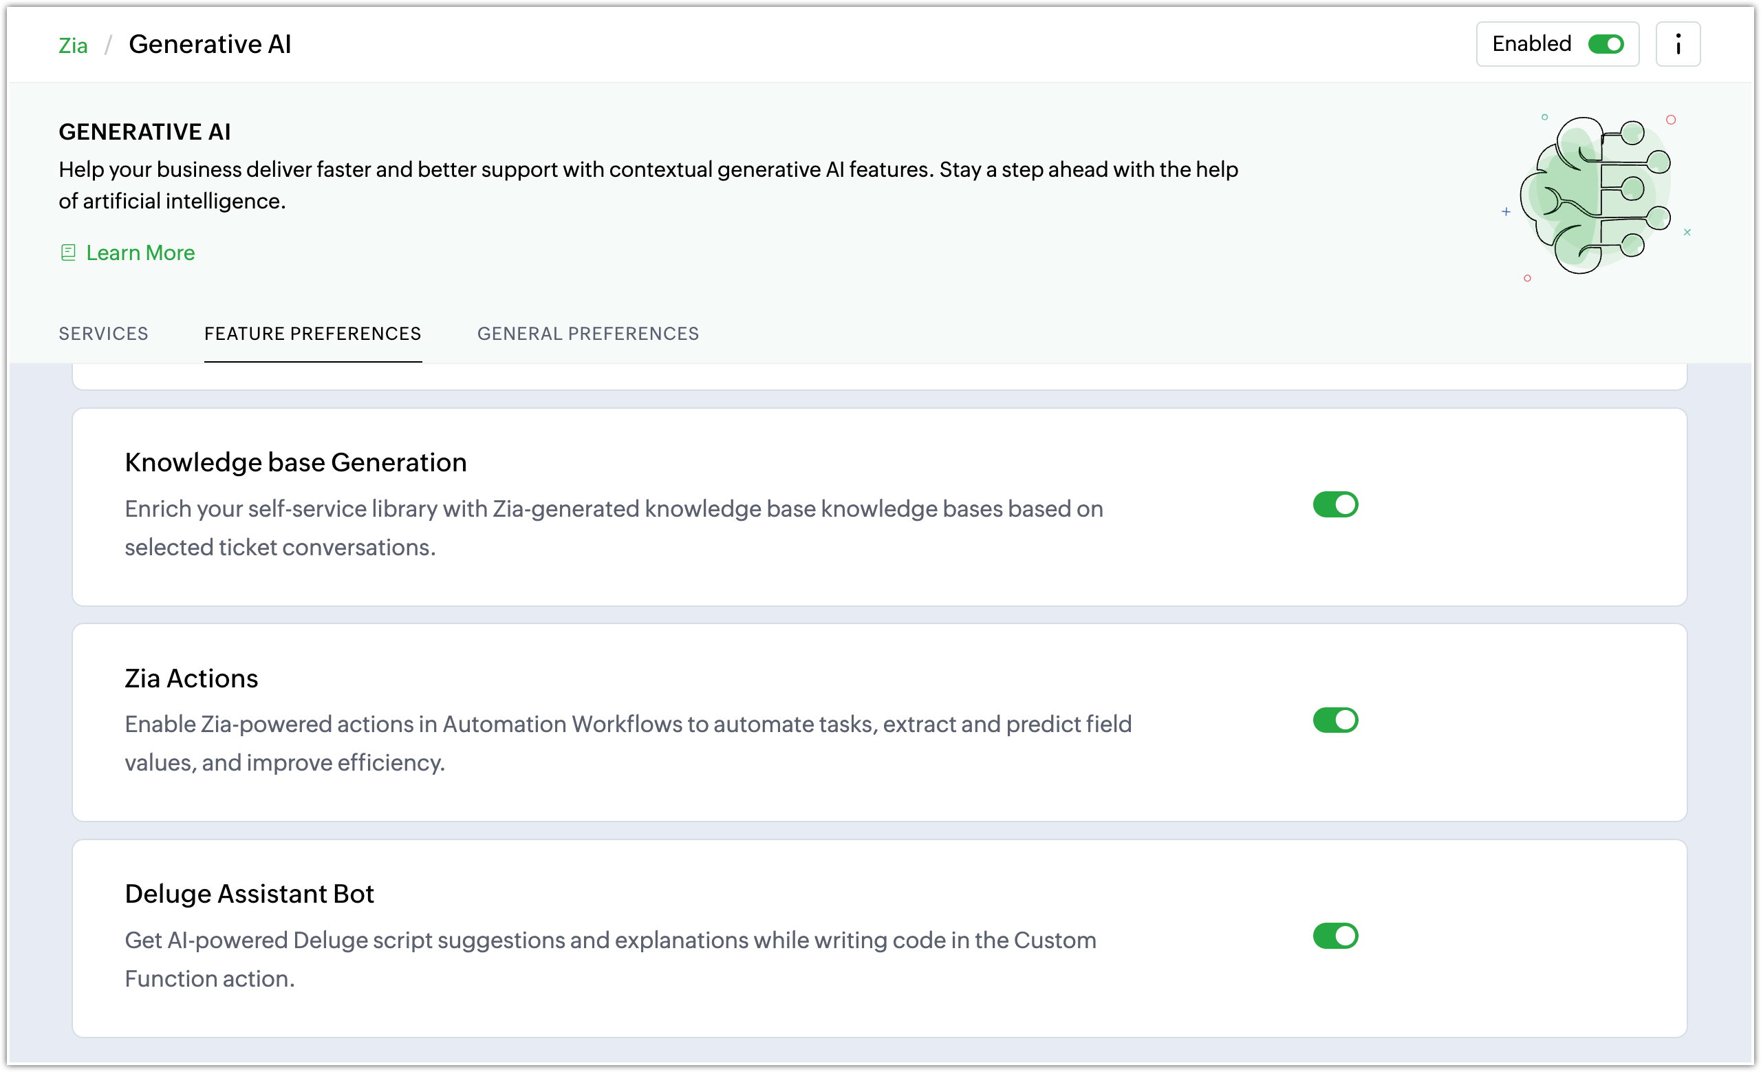Select the Feature Preferences tab
The height and width of the screenshot is (1072, 1761).
pyautogui.click(x=313, y=334)
